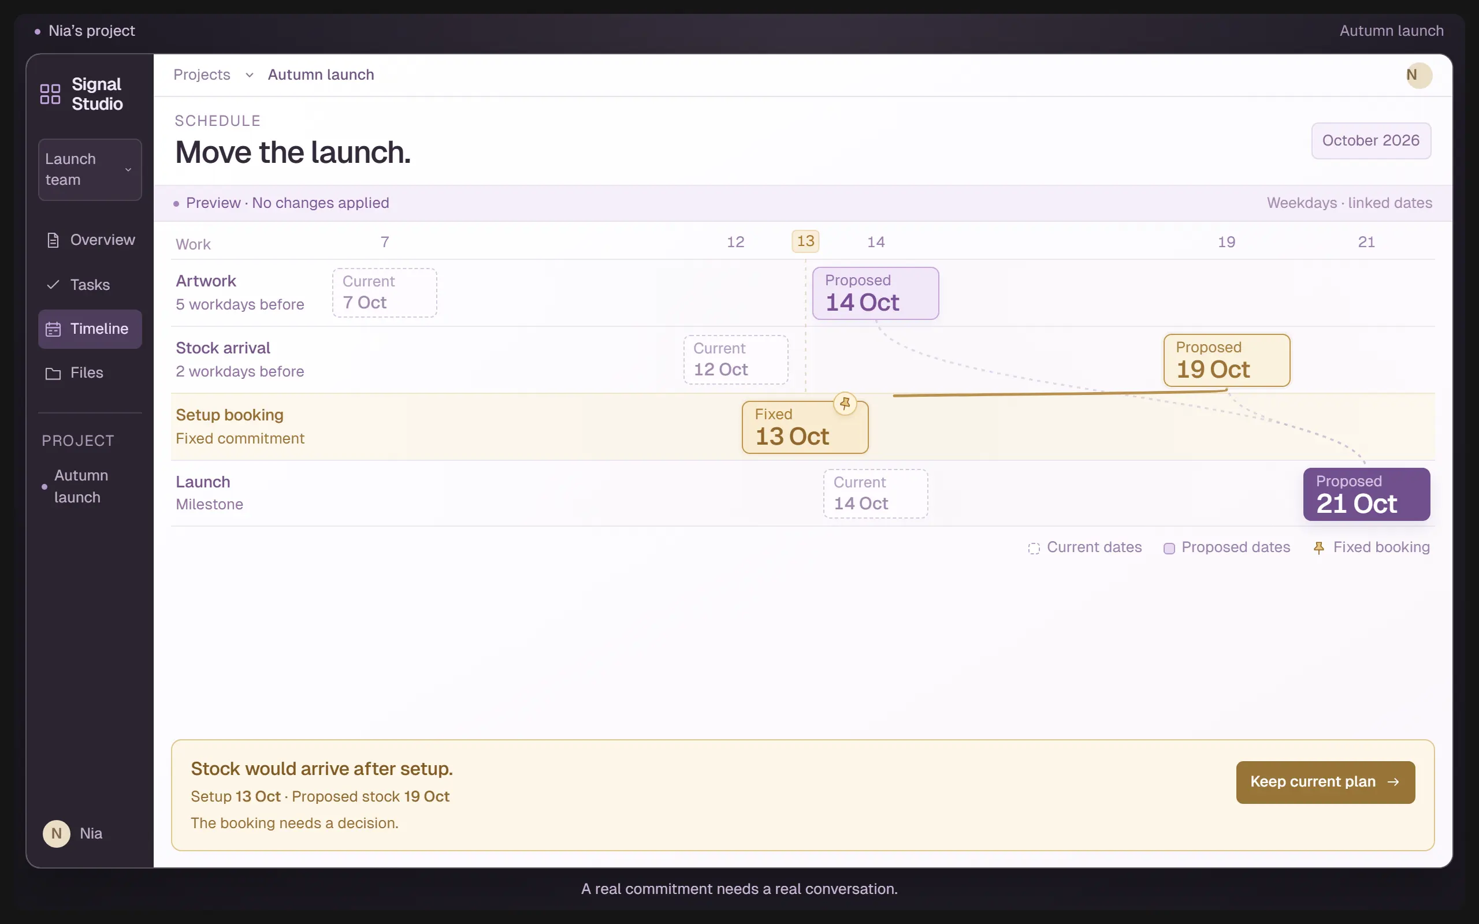Click the Nia avatar in the sidebar footer
Viewport: 1479px width, 924px height.
click(x=56, y=833)
